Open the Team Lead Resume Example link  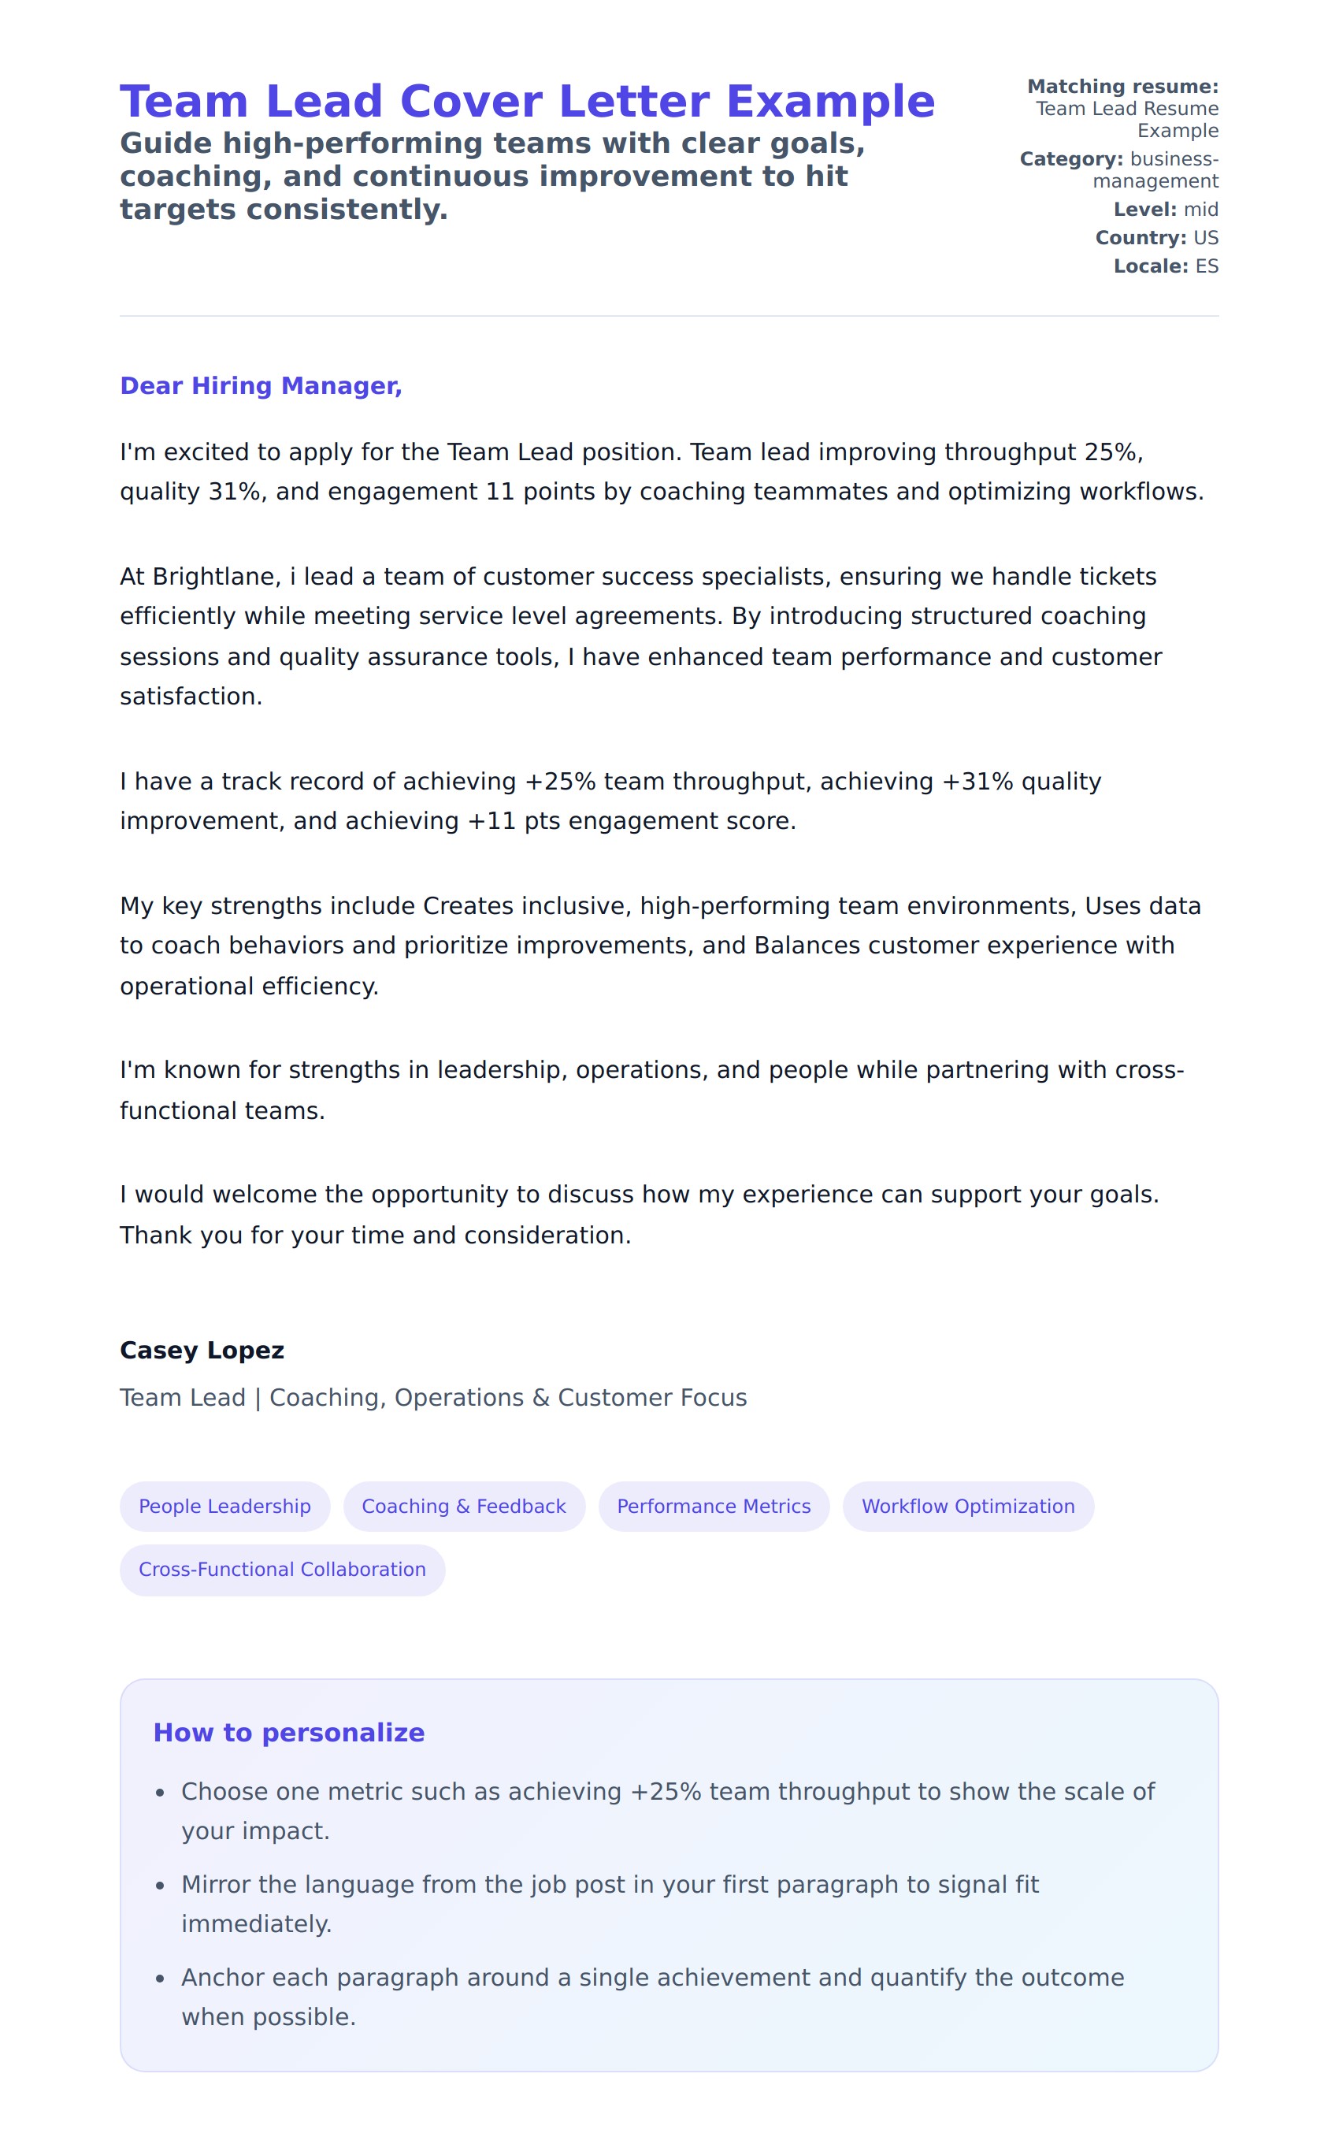tap(1126, 120)
